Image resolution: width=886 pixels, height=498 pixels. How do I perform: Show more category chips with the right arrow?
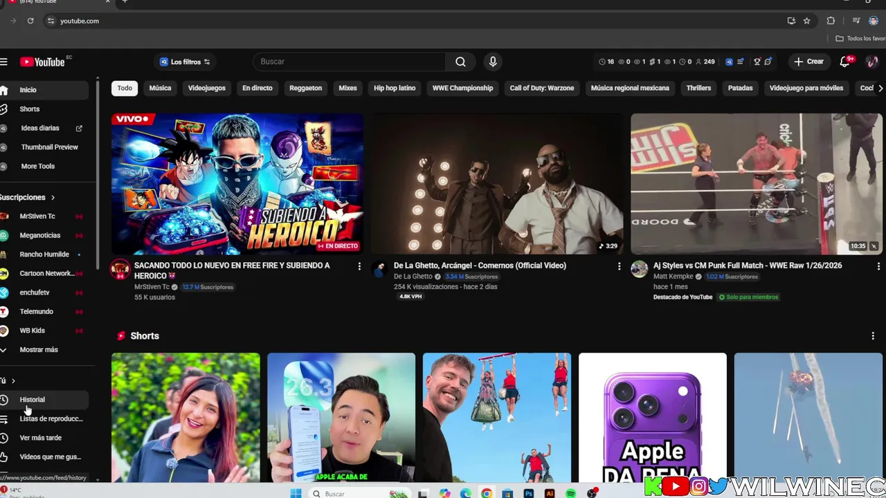point(880,89)
